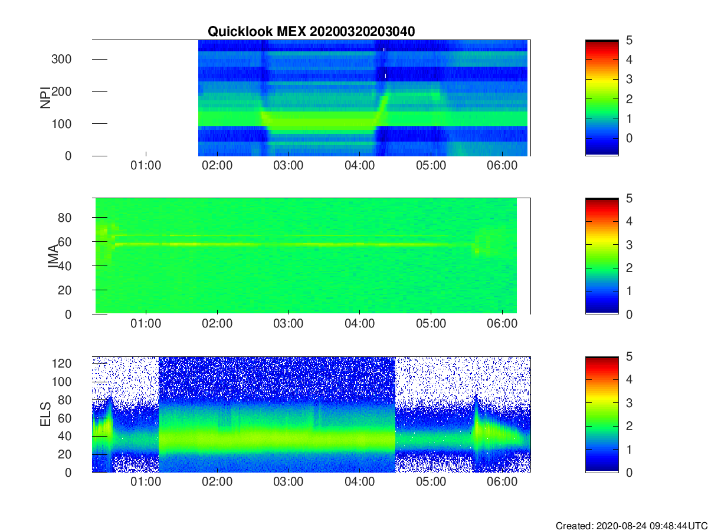Click 04:00 tick label under NPI panel
Image resolution: width=708 pixels, height=531 pixels.
pyautogui.click(x=359, y=166)
